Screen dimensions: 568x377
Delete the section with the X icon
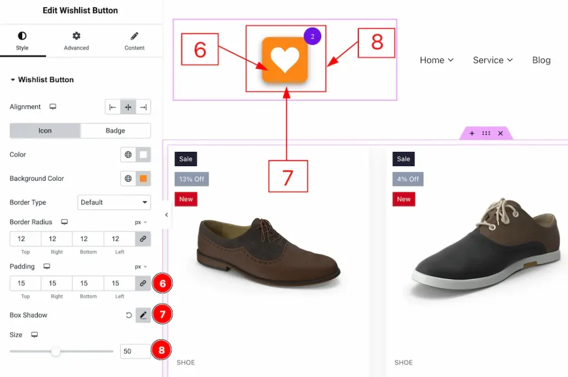(x=500, y=133)
